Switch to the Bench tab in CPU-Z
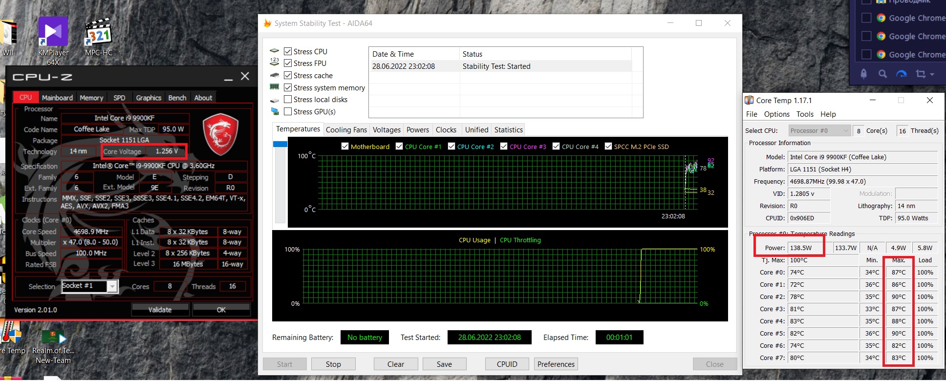This screenshot has width=946, height=381. click(x=177, y=98)
